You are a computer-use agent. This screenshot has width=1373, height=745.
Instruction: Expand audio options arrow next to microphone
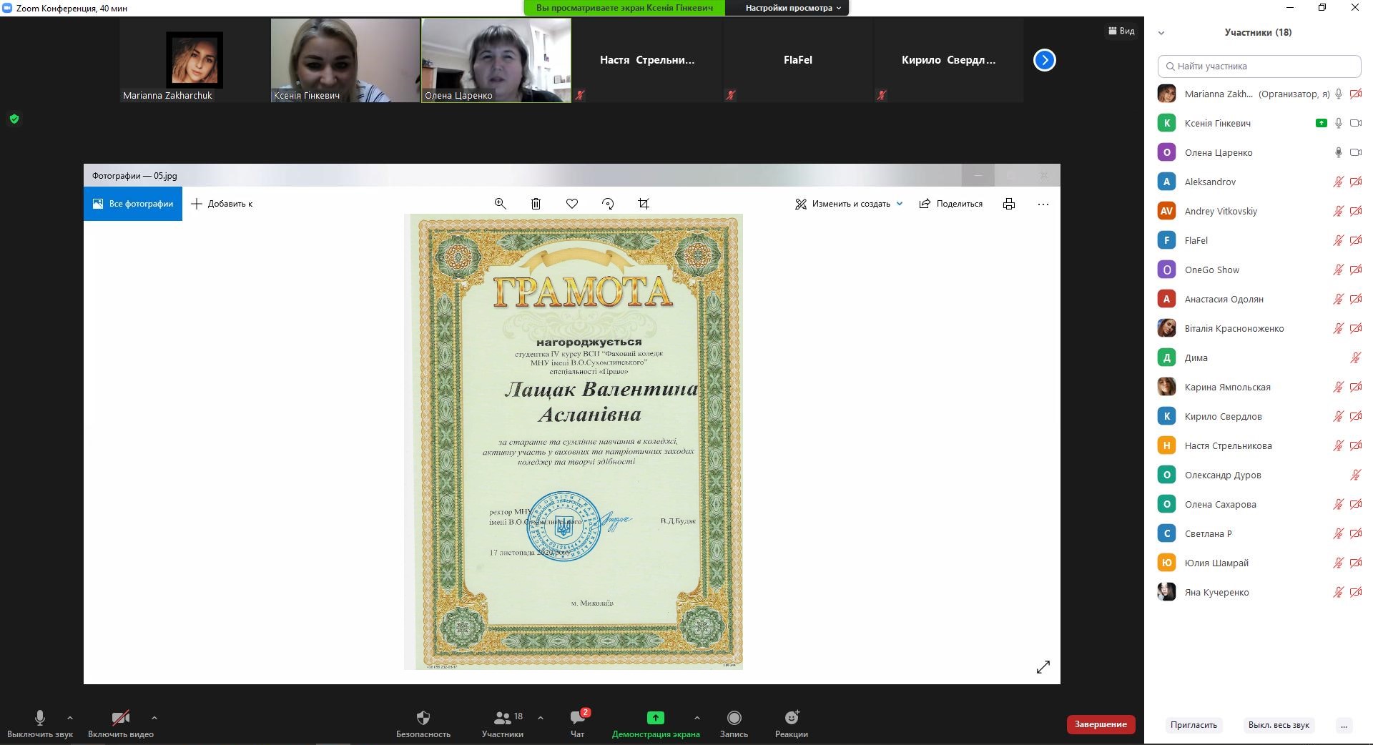click(69, 718)
